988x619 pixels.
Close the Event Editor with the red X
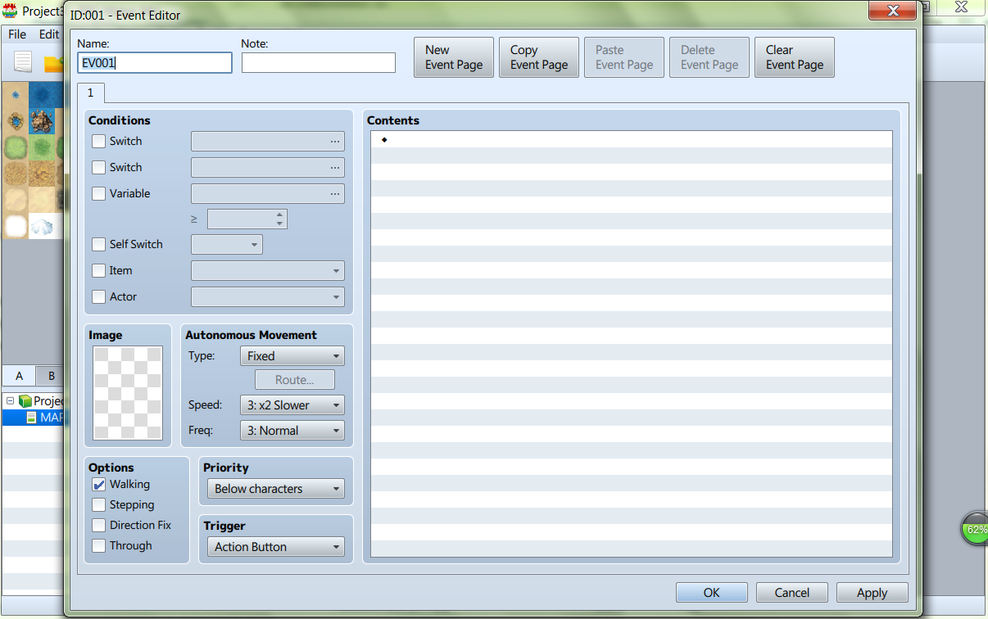[892, 11]
